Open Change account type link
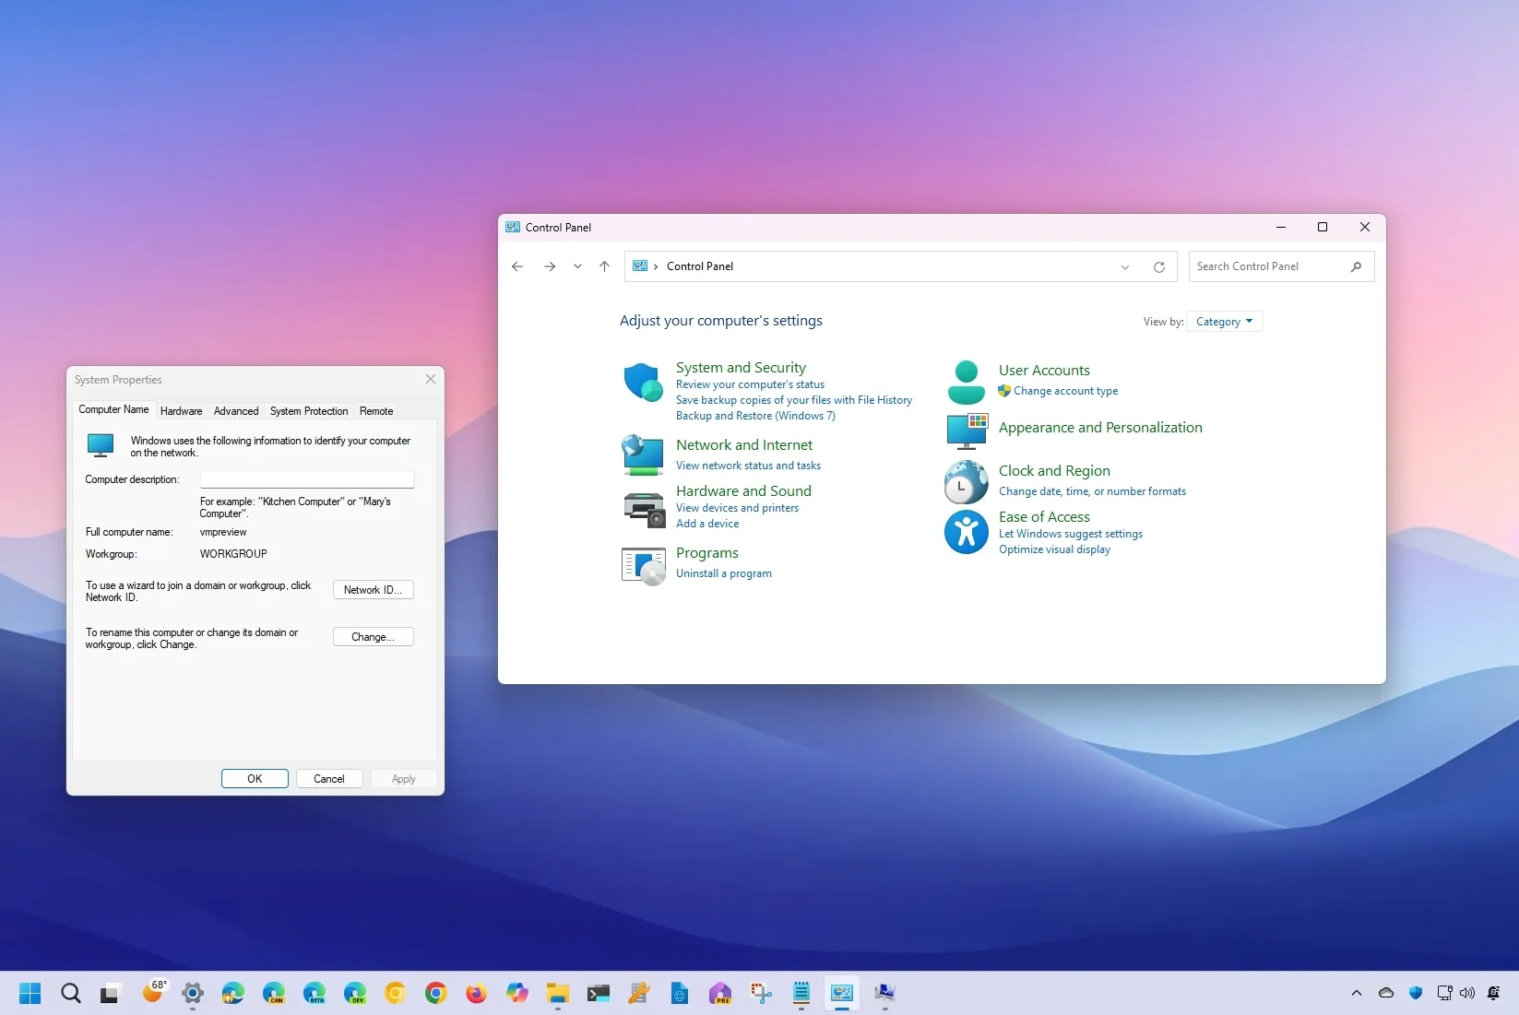The height and width of the screenshot is (1015, 1519). pos(1065,391)
